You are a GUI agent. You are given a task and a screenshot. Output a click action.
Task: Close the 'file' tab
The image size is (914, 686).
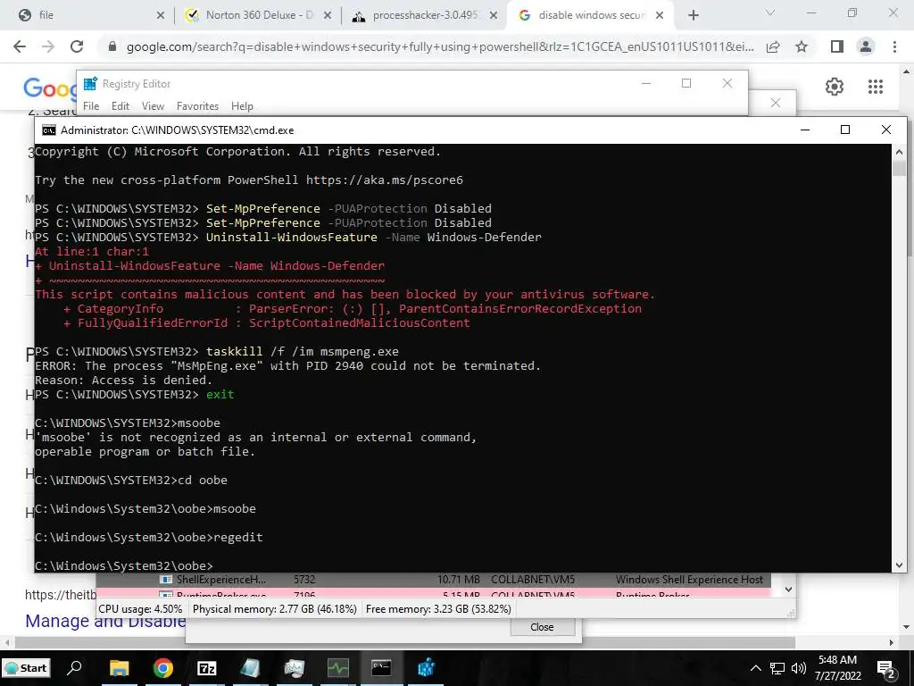click(x=161, y=16)
